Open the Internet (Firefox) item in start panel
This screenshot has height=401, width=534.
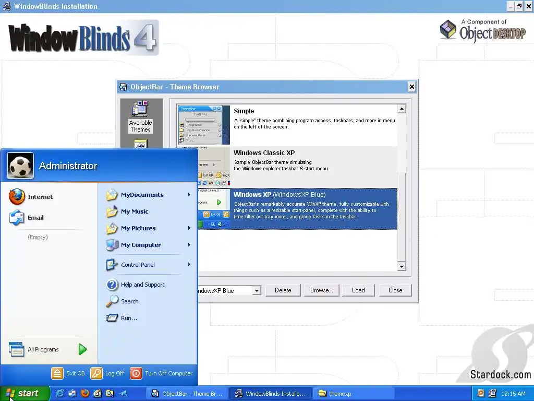[x=31, y=197]
